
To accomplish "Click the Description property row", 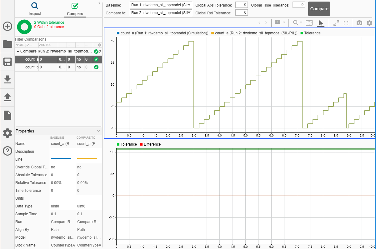I will [x=58, y=152].
